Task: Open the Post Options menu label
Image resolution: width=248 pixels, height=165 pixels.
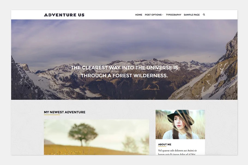Action: 153,15
